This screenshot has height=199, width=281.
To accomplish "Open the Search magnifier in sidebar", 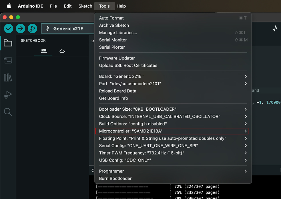I will tap(8, 112).
